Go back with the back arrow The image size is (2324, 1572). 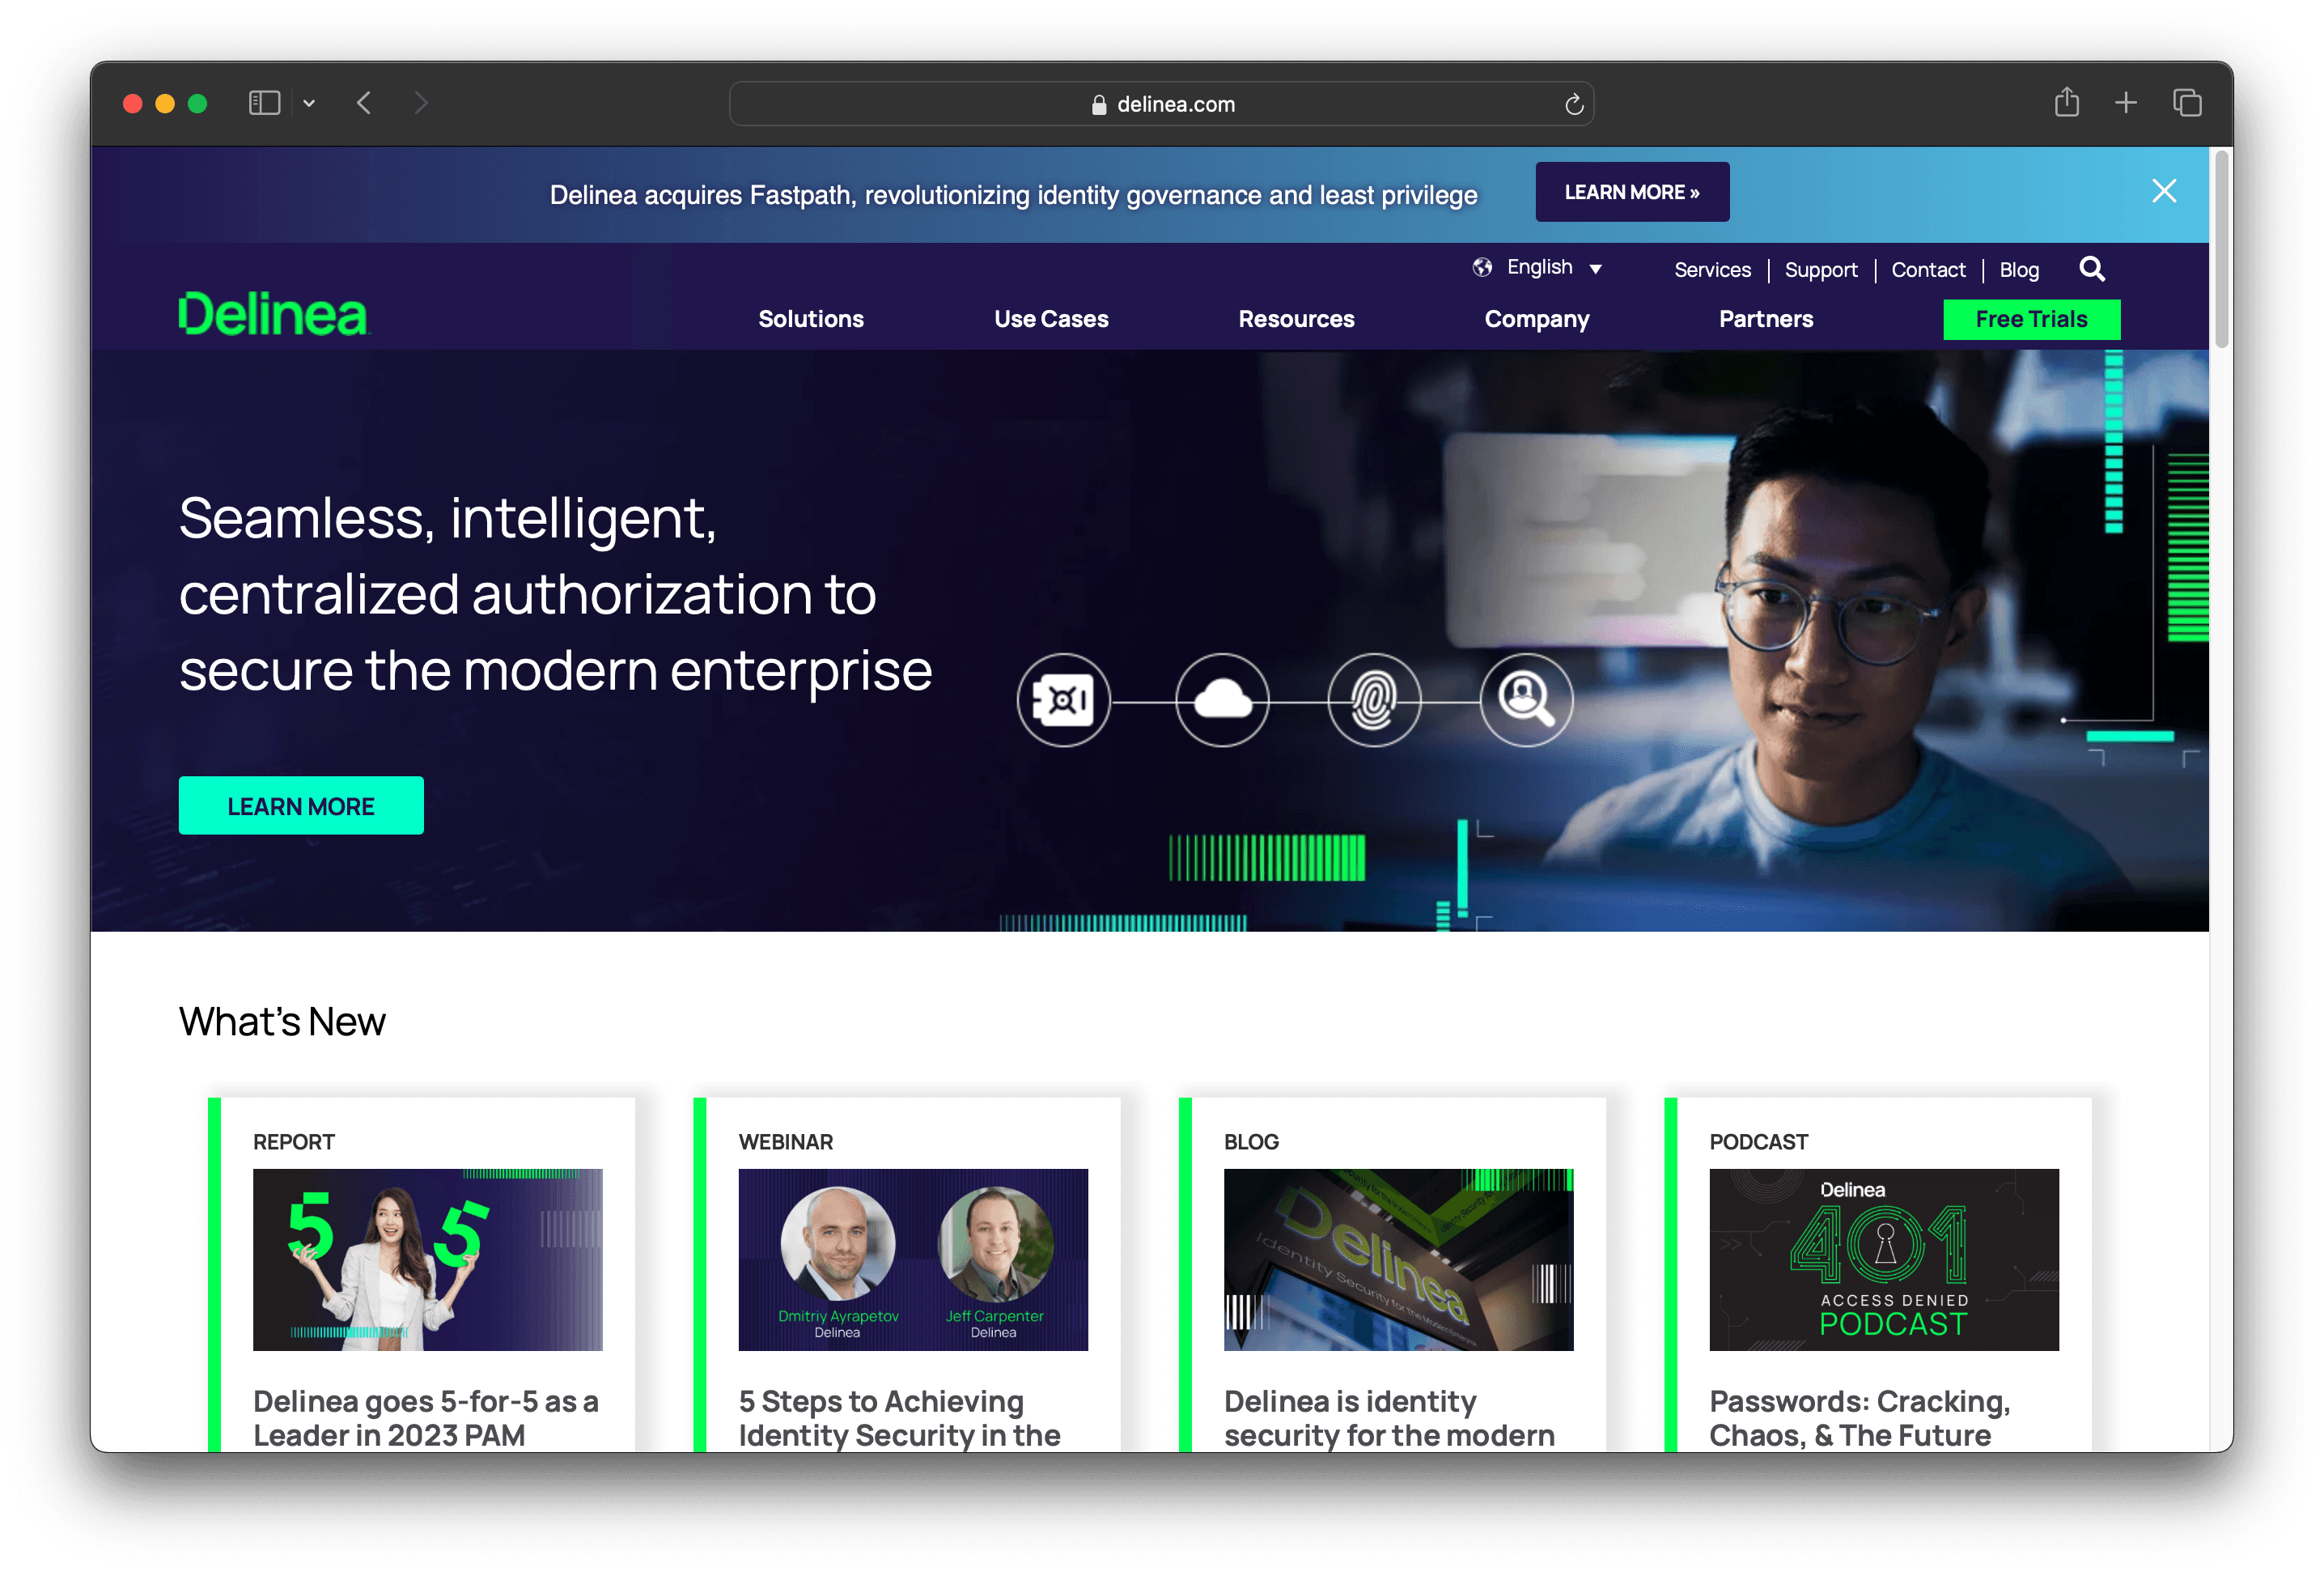coord(364,103)
